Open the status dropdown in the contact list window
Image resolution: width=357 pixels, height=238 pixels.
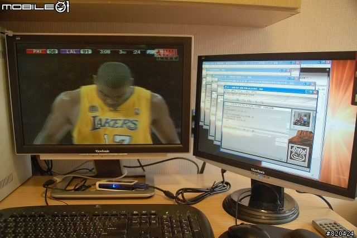(311, 78)
